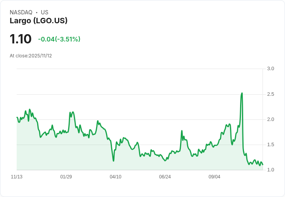This screenshot has height=197, width=285.
Task: Click the 1.0 y-axis price label
Action: (271, 170)
